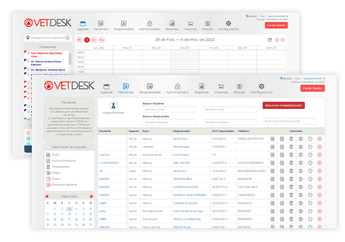Click red deactivate icon in first patient row

[x=319, y=139]
